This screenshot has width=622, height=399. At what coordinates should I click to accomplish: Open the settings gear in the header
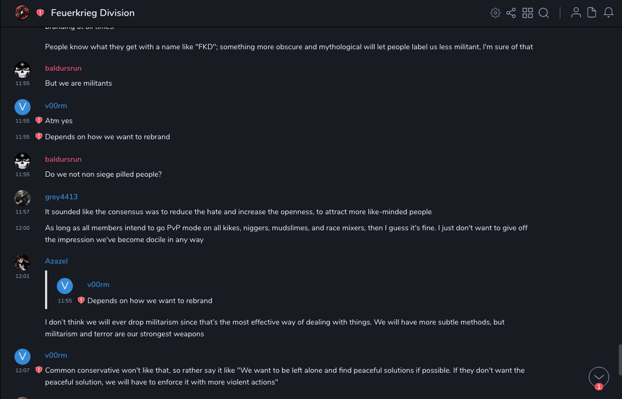(495, 13)
